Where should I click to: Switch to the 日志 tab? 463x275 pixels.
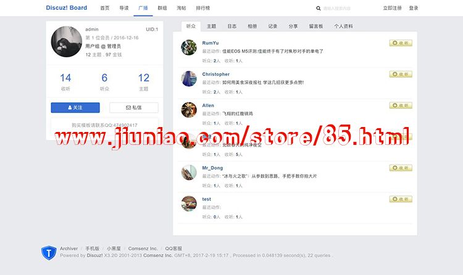[231, 27]
